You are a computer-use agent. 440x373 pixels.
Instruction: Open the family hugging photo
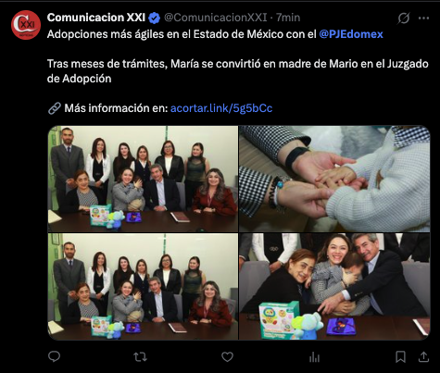point(334,287)
